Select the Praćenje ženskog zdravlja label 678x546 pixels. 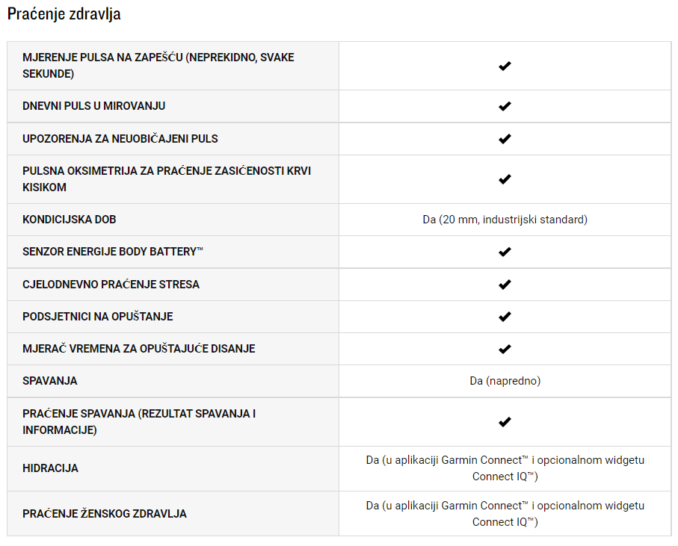(105, 514)
